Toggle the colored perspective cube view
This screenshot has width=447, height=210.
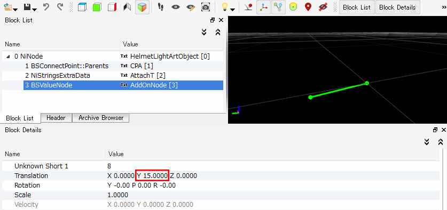pos(142,7)
